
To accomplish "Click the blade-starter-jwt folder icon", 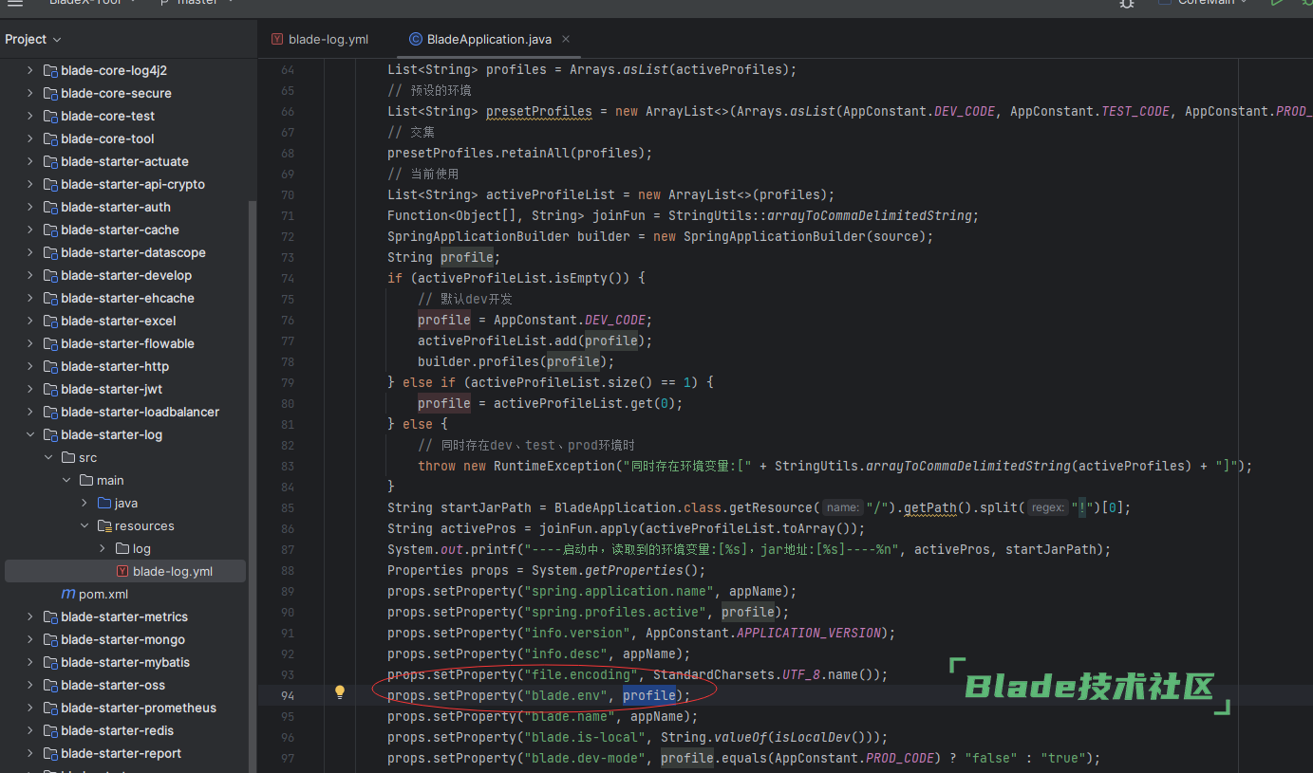I will click(51, 389).
